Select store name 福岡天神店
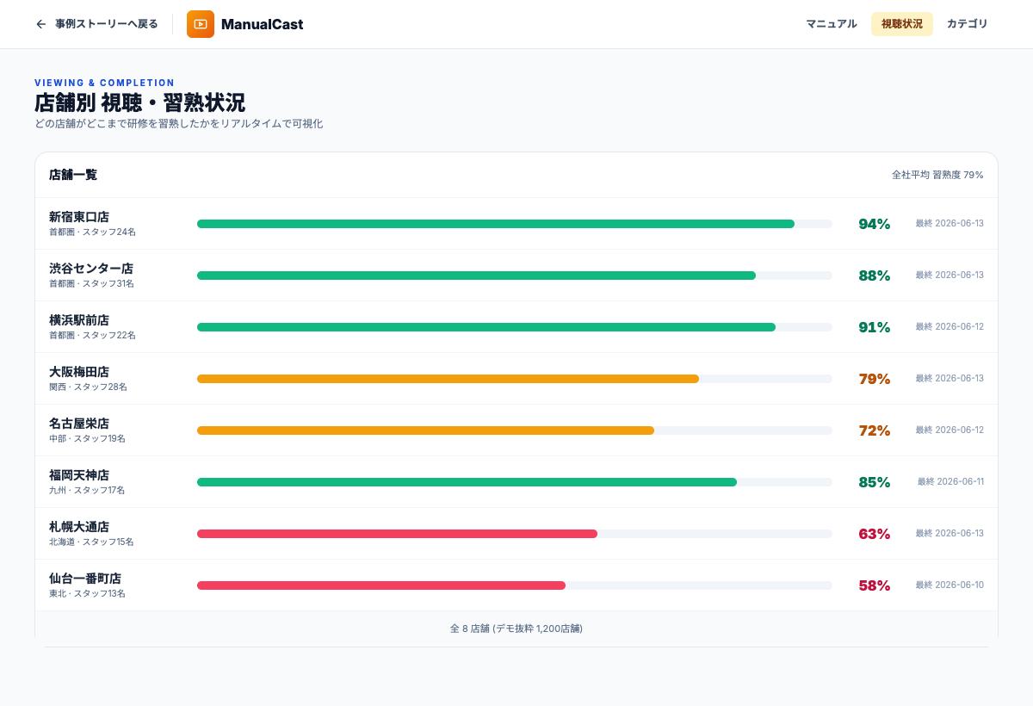 (x=79, y=475)
